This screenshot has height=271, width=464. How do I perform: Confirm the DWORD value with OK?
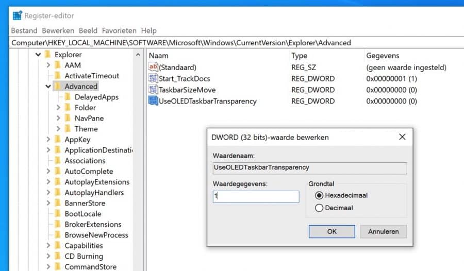[x=332, y=231]
